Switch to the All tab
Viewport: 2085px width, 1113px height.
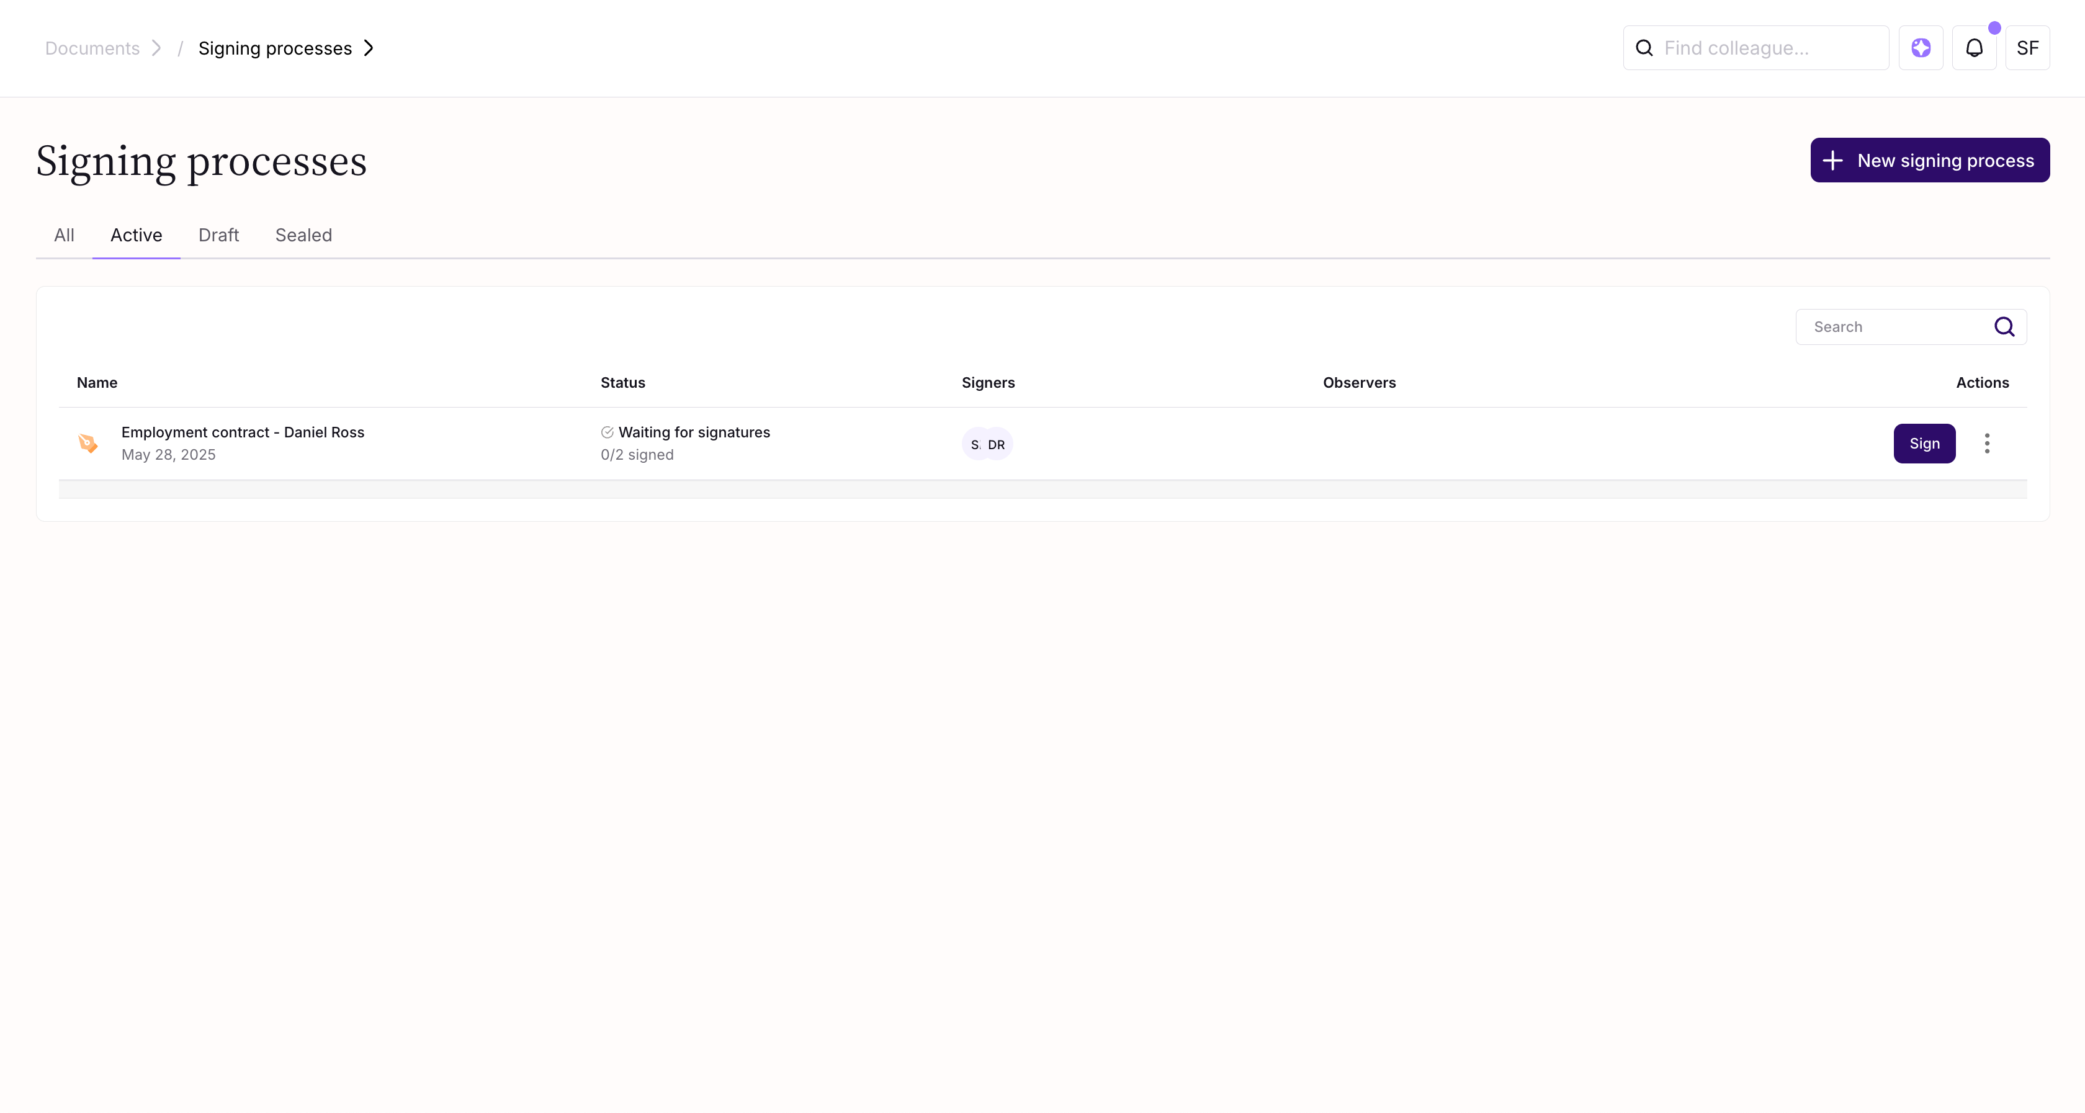tap(64, 235)
